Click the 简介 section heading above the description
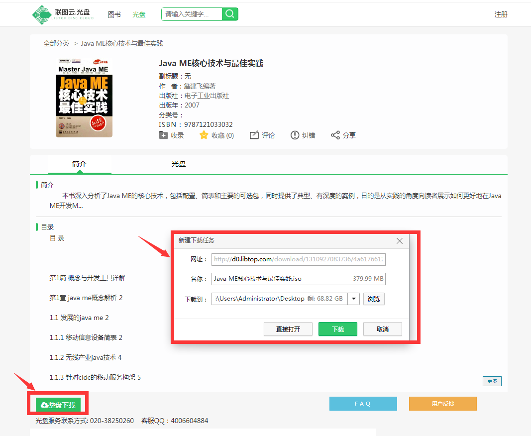The image size is (531, 436). [47, 185]
